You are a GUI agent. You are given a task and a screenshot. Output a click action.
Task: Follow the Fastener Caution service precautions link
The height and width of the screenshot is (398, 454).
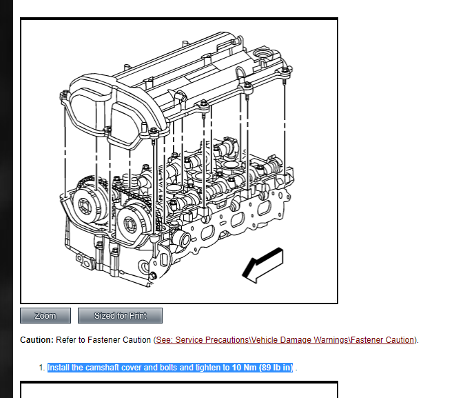(x=285, y=340)
